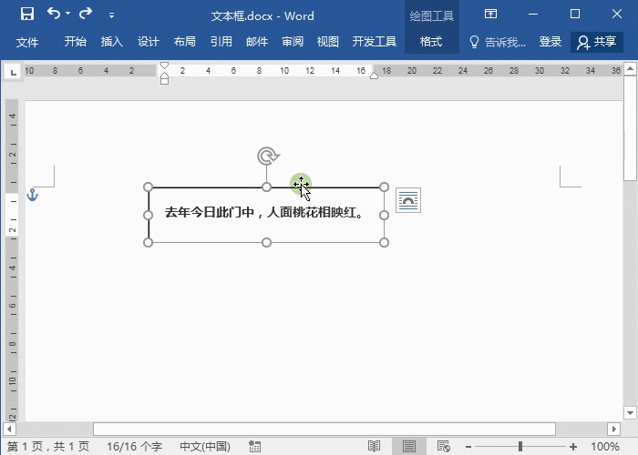Click the Layout Options icon beside text box
This screenshot has height=455, width=638.
pyautogui.click(x=408, y=200)
